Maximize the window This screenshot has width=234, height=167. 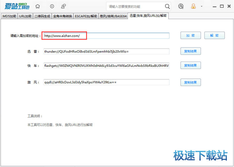point(222,6)
